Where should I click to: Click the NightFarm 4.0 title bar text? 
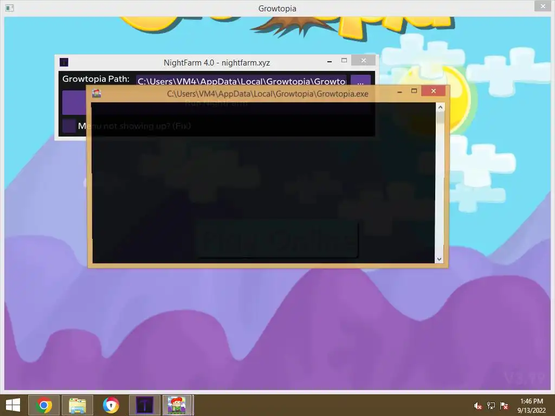coord(217,63)
